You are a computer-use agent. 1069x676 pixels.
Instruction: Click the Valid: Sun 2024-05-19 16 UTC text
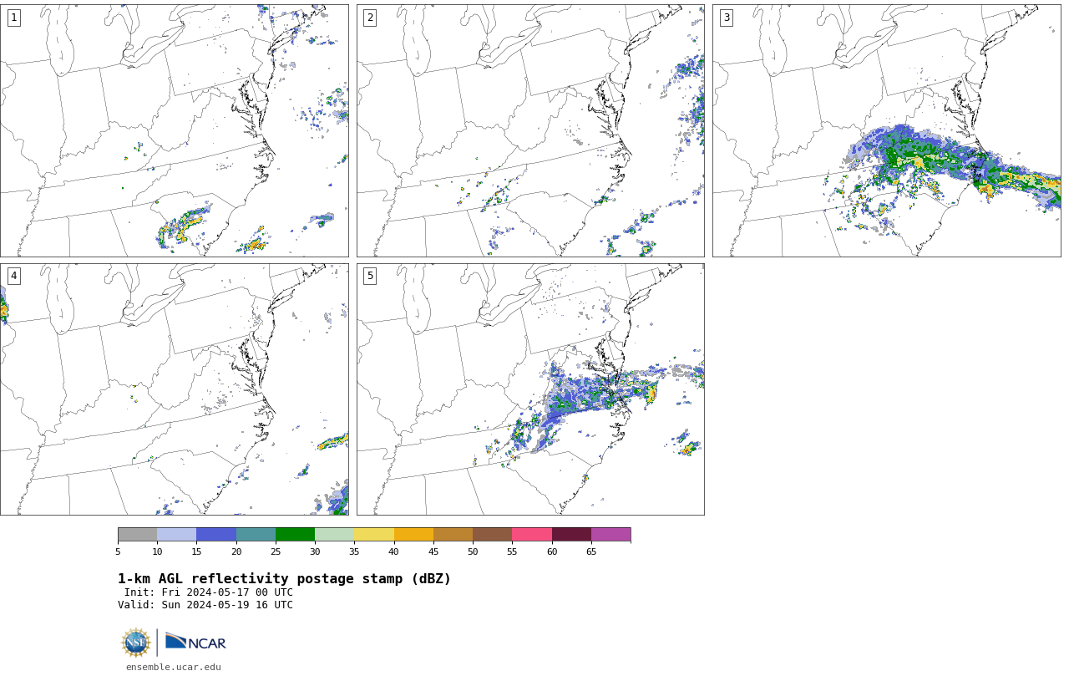205,605
